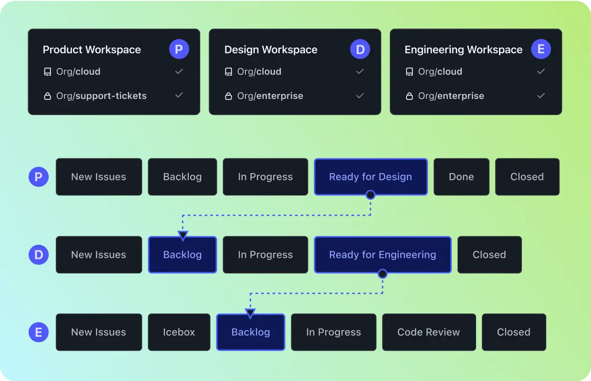Viewport: 591px width, 381px height.
Task: Toggle the checkmark beside Org/support-tickets
Action: pyautogui.click(x=179, y=96)
